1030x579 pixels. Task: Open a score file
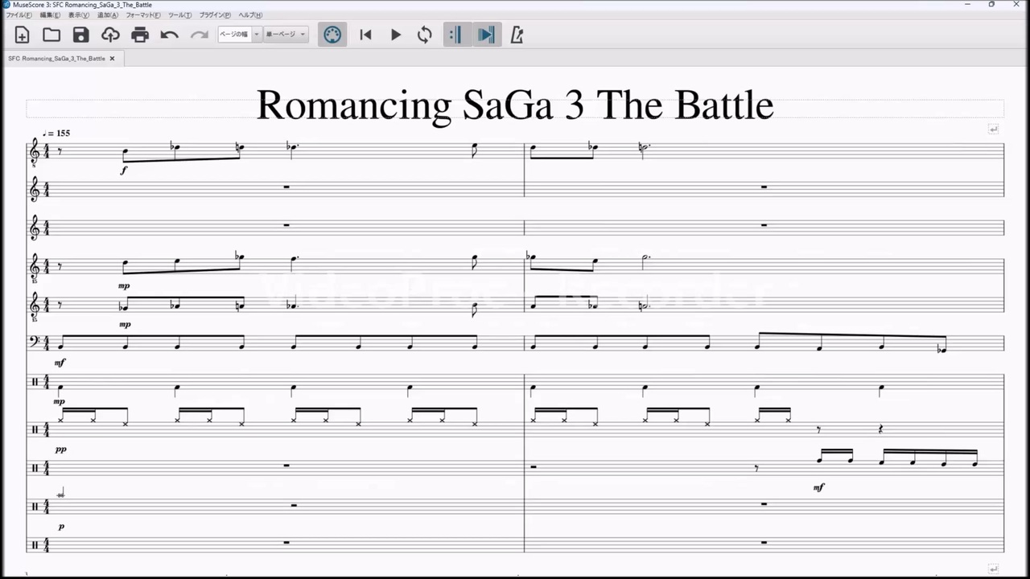[x=51, y=34]
